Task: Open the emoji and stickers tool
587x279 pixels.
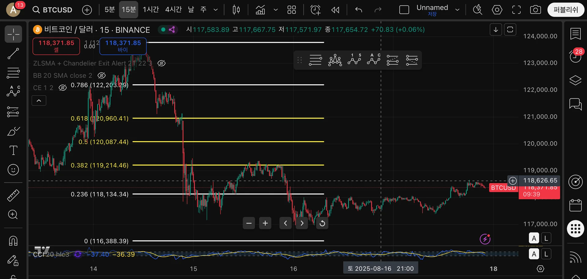Action: pos(13,170)
